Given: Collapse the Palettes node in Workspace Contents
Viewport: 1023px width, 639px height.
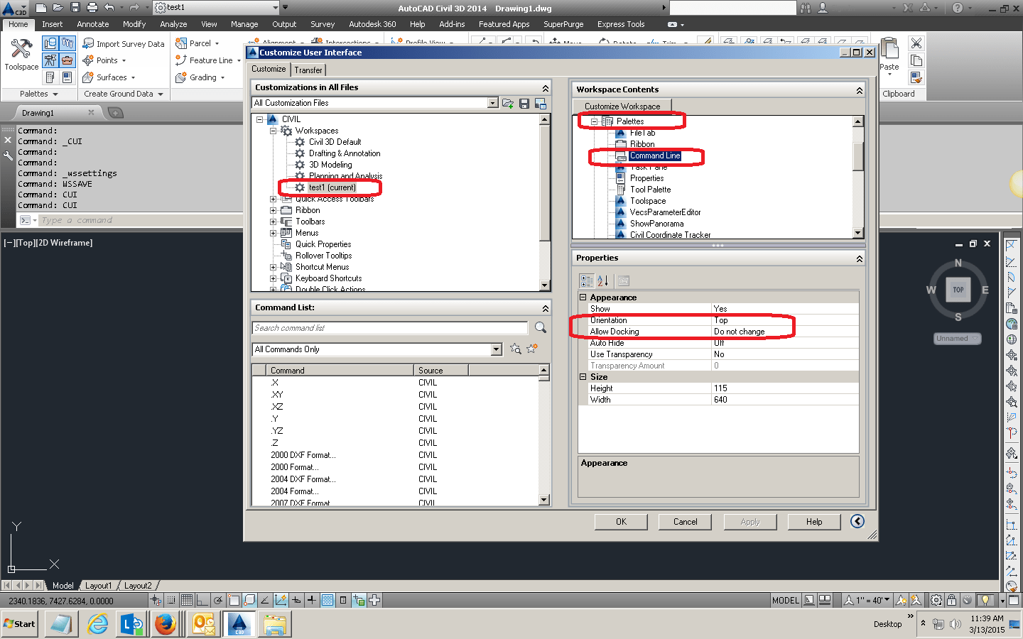Looking at the screenshot, I should point(594,121).
